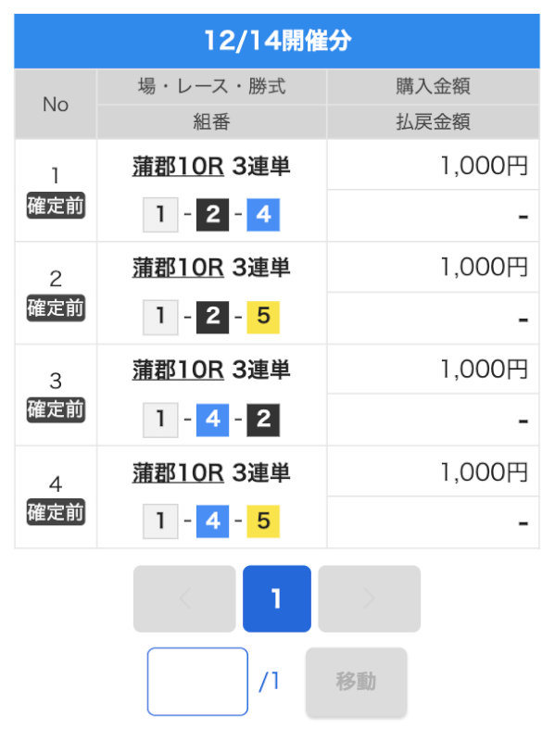The image size is (555, 741).
Task: Click the yellow boat 5 badge in row 4
Action: [263, 521]
